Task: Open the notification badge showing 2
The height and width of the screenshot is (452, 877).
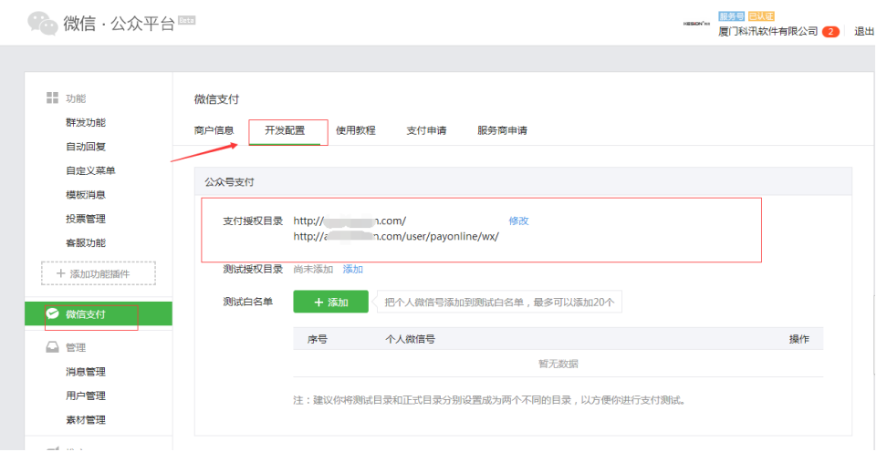Action: point(830,31)
